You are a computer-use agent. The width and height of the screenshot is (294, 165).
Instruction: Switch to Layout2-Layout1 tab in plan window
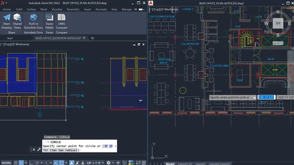[x=219, y=164]
